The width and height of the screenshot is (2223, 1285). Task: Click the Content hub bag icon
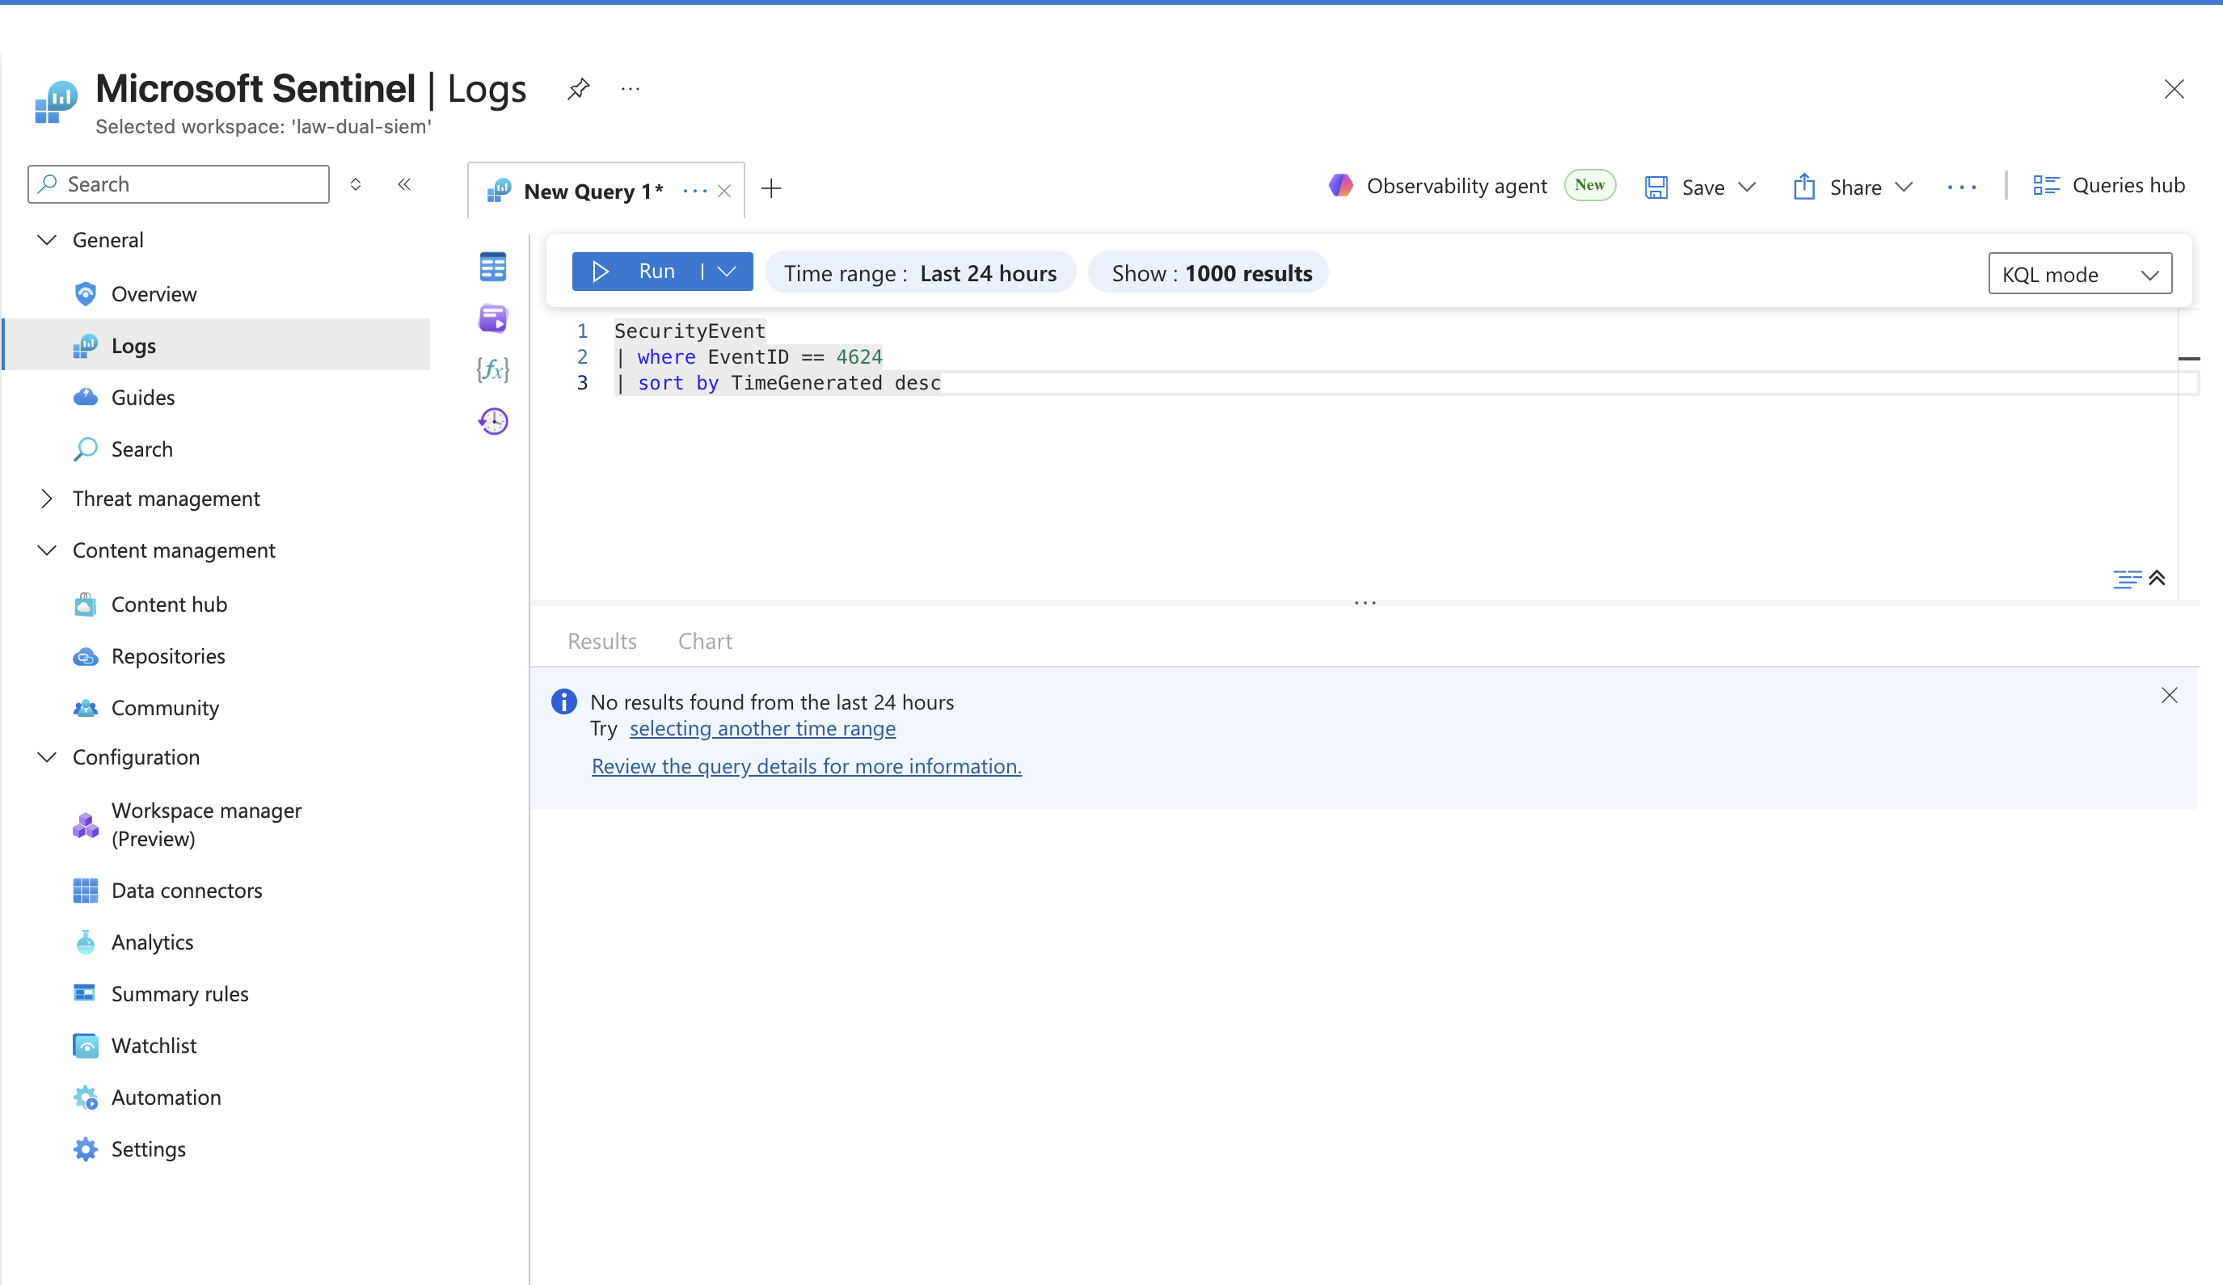tap(86, 605)
